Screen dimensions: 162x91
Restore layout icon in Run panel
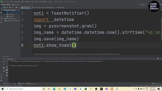tap(4, 68)
